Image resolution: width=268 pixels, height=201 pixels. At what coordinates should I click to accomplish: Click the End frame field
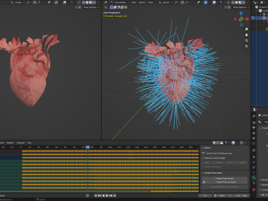click(241, 195)
